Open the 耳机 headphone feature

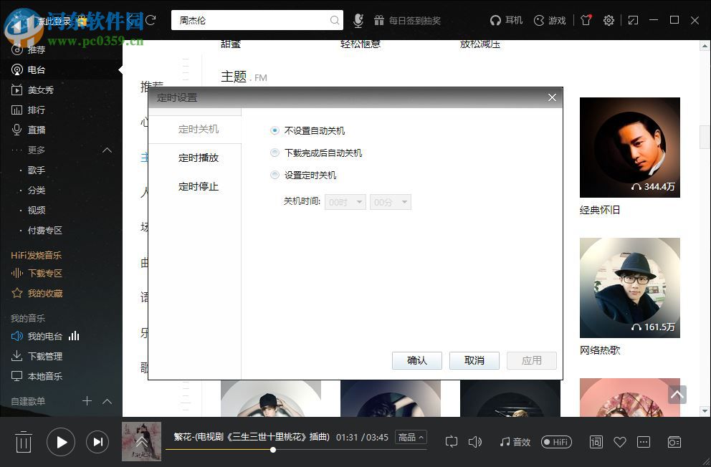(x=506, y=20)
